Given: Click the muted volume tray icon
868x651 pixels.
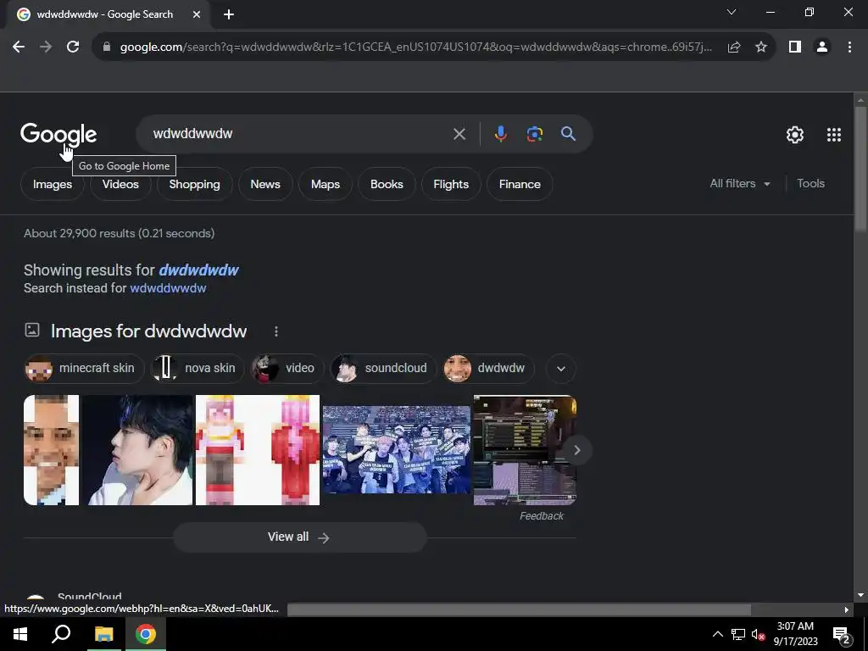Looking at the screenshot, I should coord(758,635).
